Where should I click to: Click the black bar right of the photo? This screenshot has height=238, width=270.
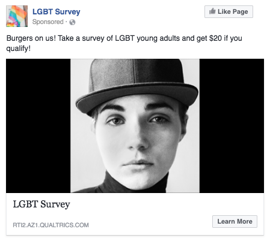click(x=232, y=126)
